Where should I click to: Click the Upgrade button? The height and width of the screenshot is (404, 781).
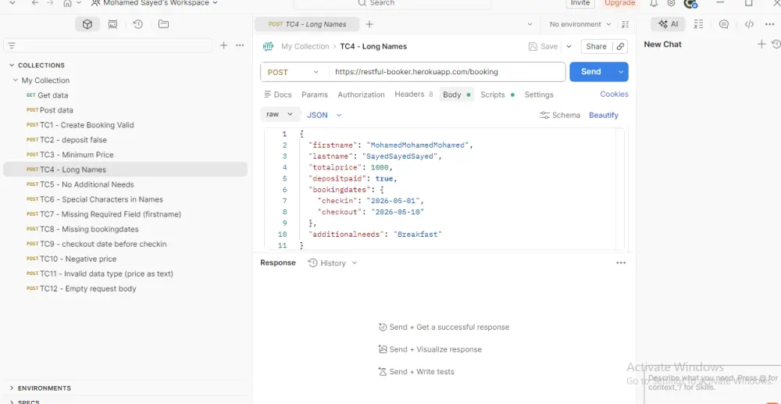619,3
